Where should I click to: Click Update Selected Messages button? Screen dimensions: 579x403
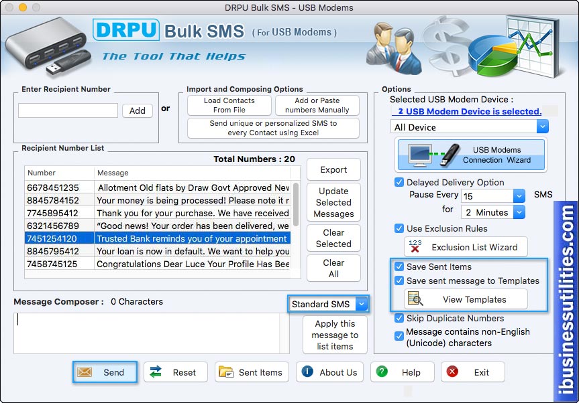pyautogui.click(x=333, y=202)
